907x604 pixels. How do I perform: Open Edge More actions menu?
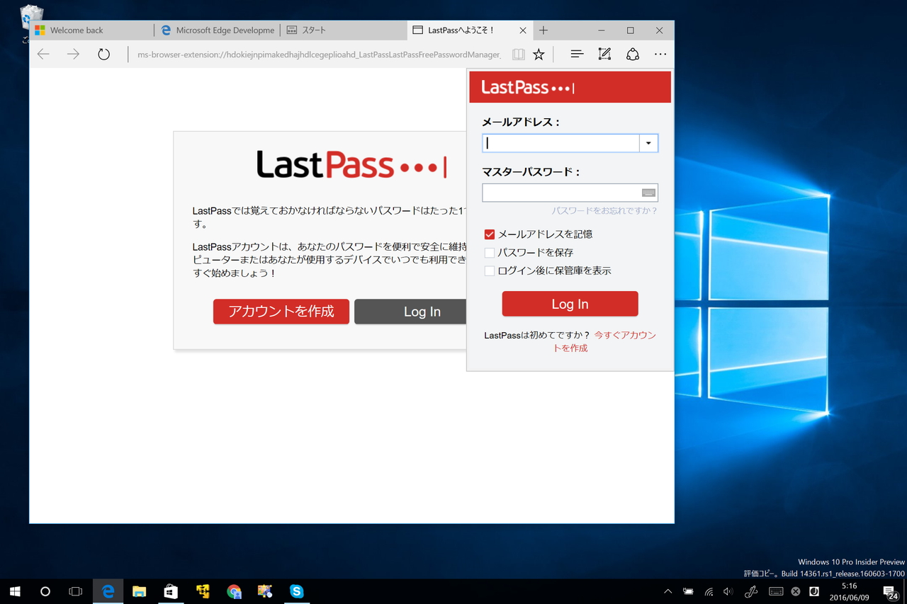[660, 54]
